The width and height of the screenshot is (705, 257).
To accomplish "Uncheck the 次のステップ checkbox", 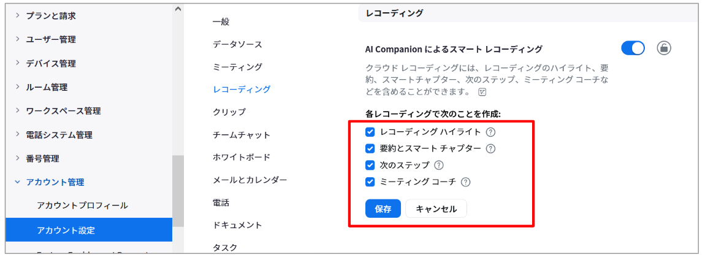I will pyautogui.click(x=370, y=165).
